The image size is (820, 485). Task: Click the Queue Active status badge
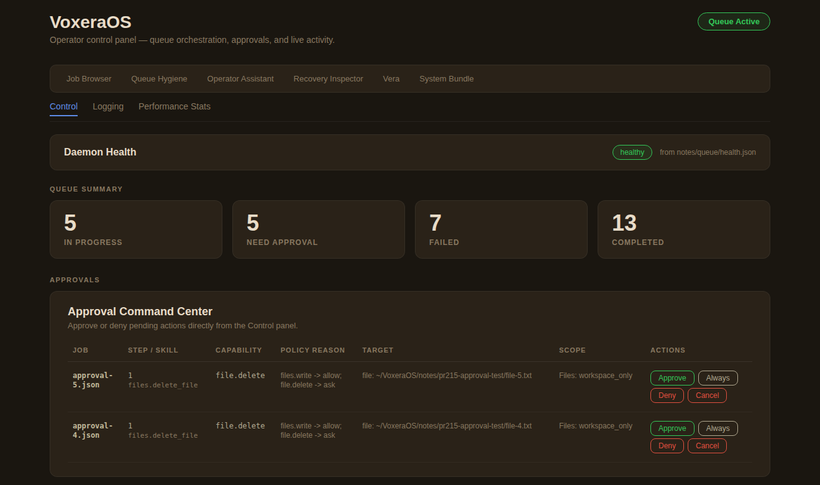[x=734, y=21]
